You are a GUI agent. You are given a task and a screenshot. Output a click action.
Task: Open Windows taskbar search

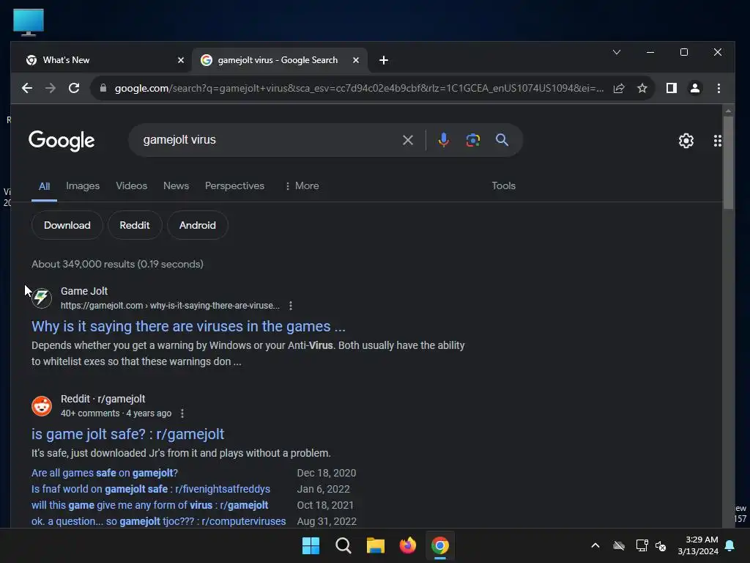(343, 545)
